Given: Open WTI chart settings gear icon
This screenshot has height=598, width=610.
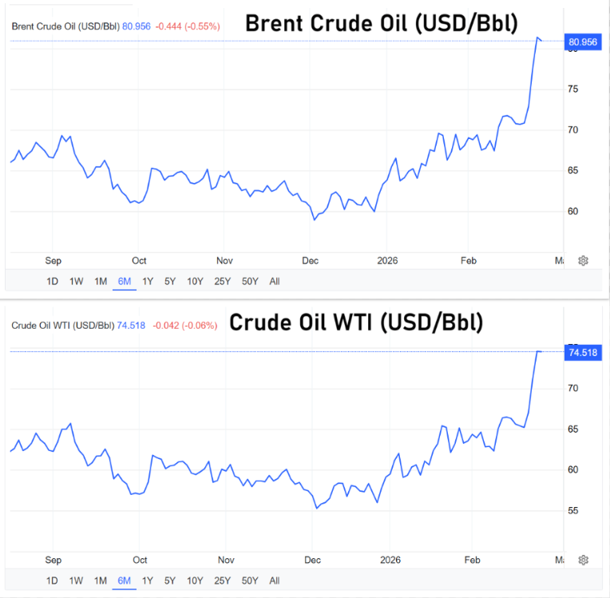Looking at the screenshot, I should point(584,560).
